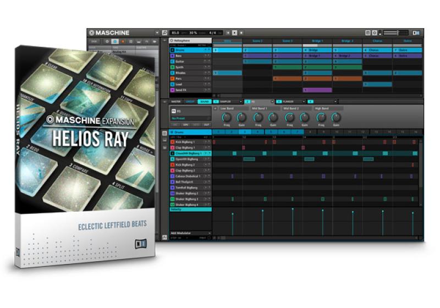440x308 pixels.
Task: Mute the Bass group
Action: point(205,56)
